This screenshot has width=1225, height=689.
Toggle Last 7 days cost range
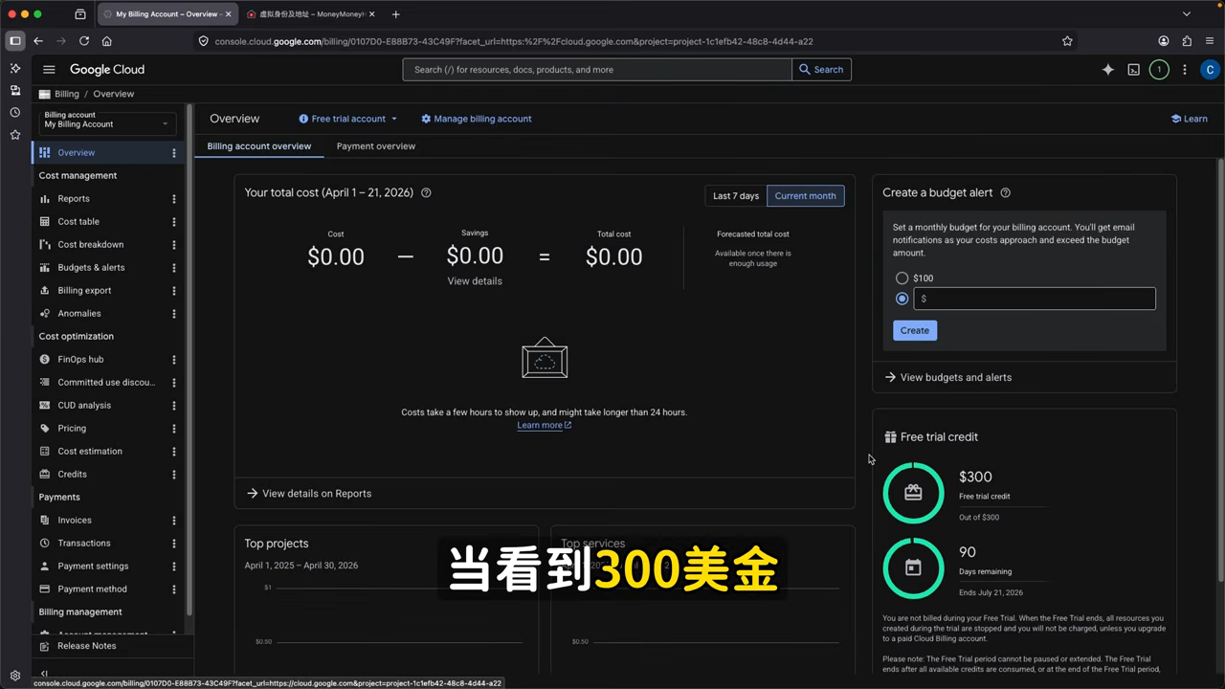tap(736, 196)
